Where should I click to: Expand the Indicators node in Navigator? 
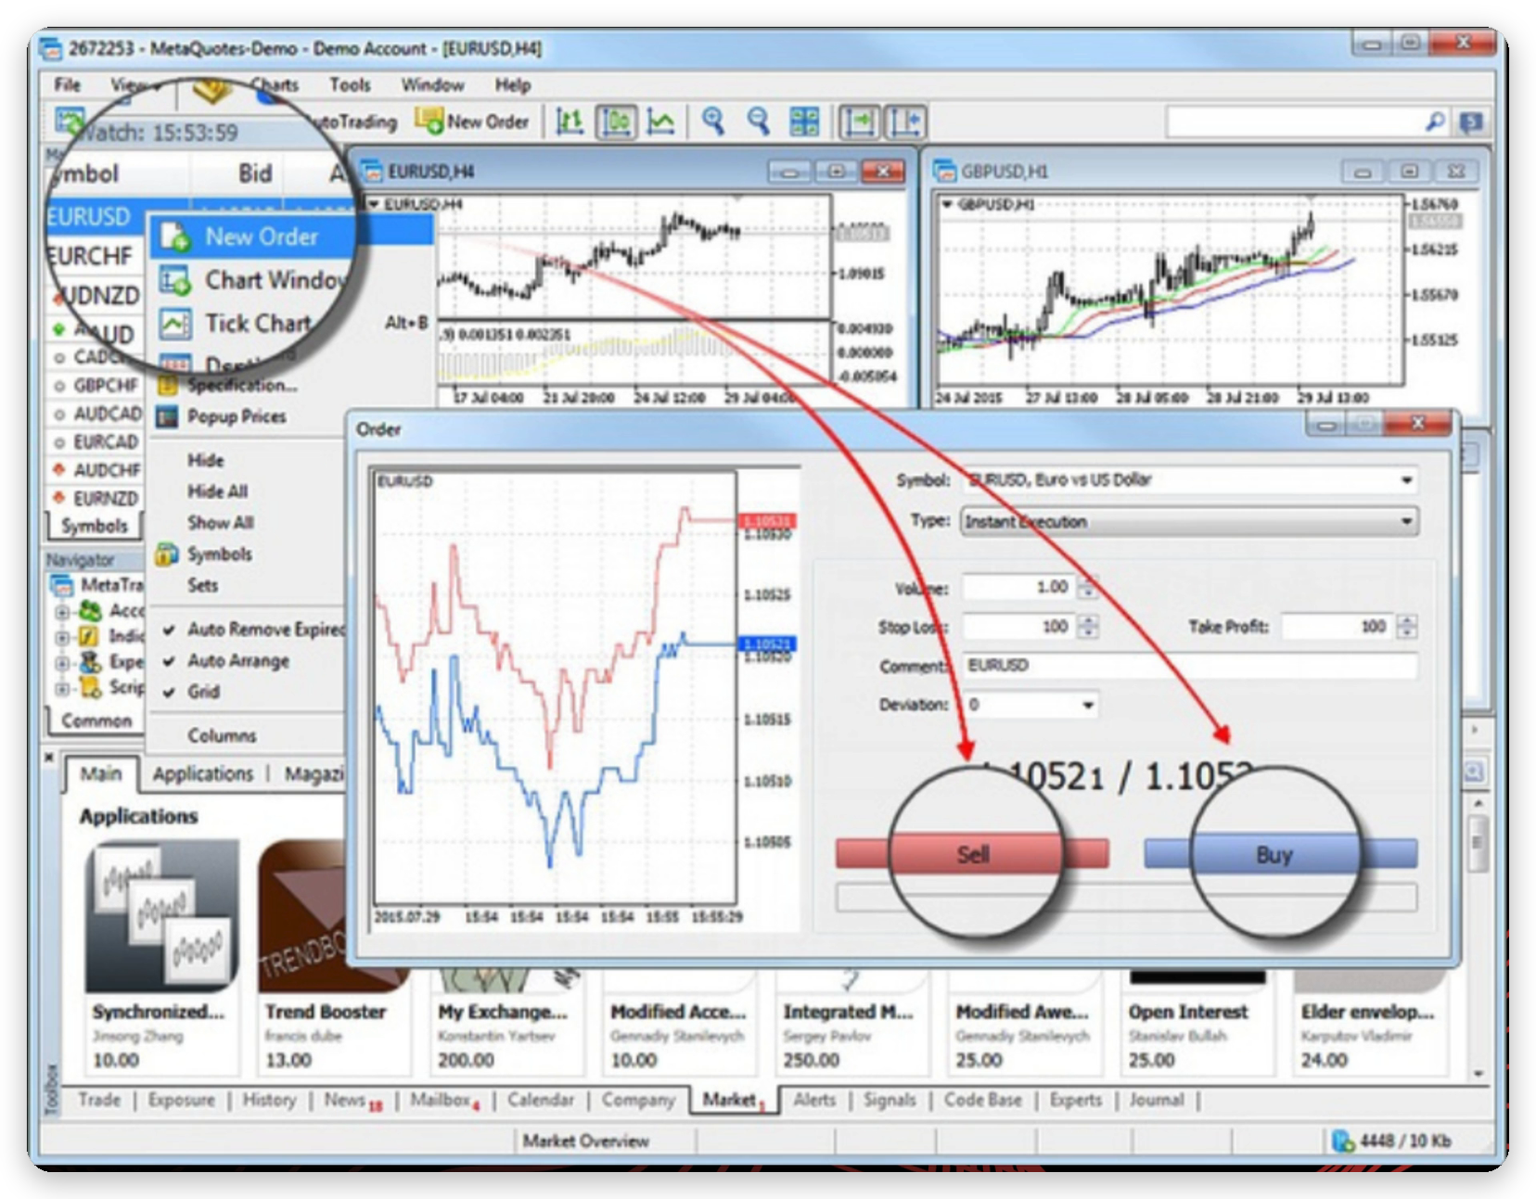pyautogui.click(x=61, y=638)
